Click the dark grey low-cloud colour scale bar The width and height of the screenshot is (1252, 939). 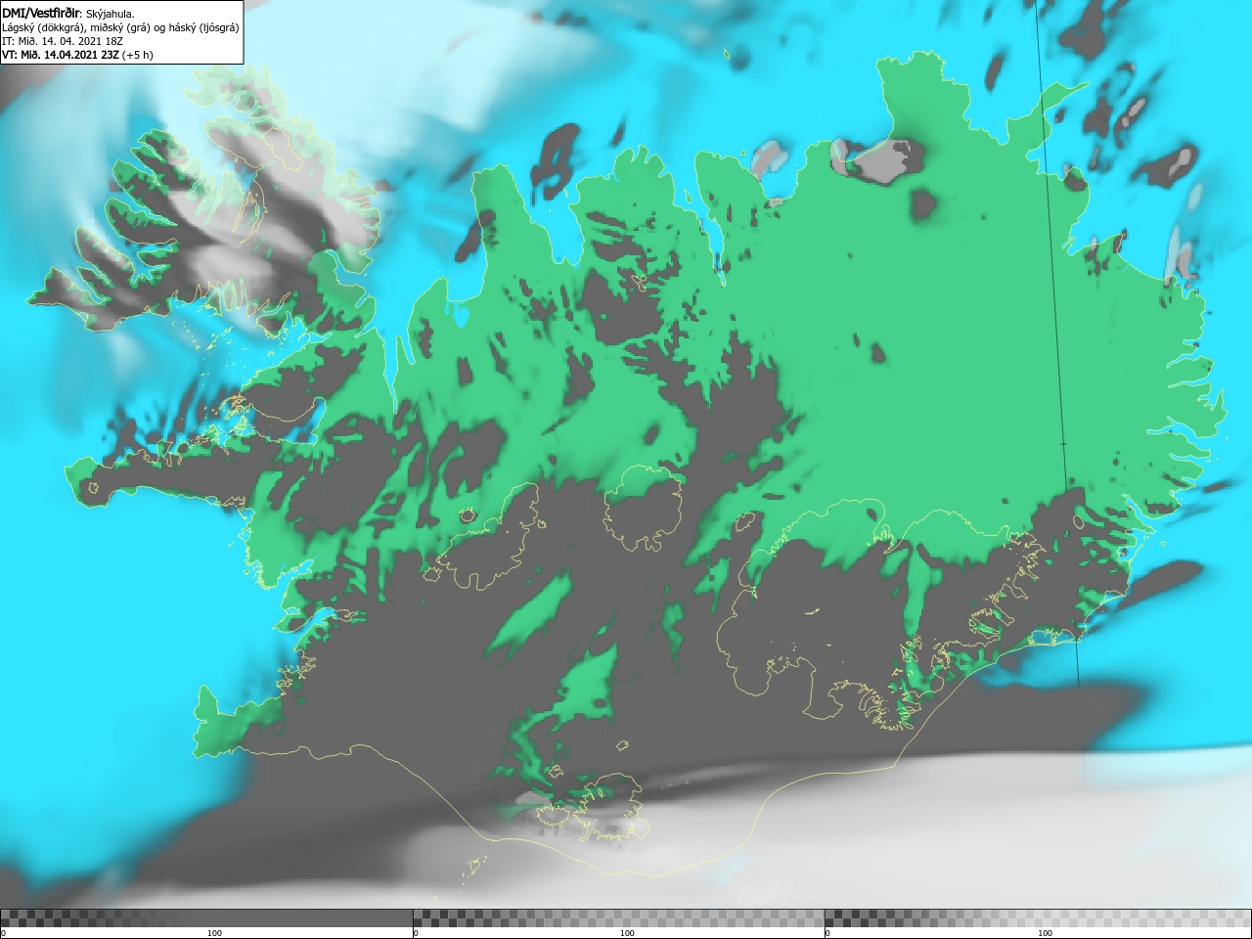(206, 918)
